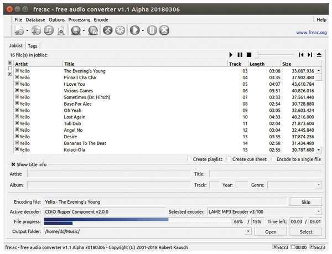Uncheck Pinball Cha Cha track checkbox
Image resolution: width=332 pixels, height=254 pixels.
17,77
